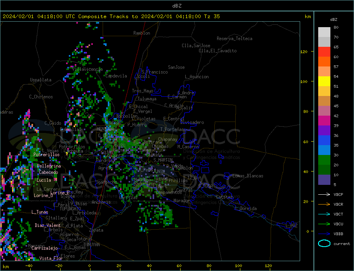The width and height of the screenshot is (354, 271).
Task: Click the mauve 45 dBZ legend swatch
Action: point(324,111)
